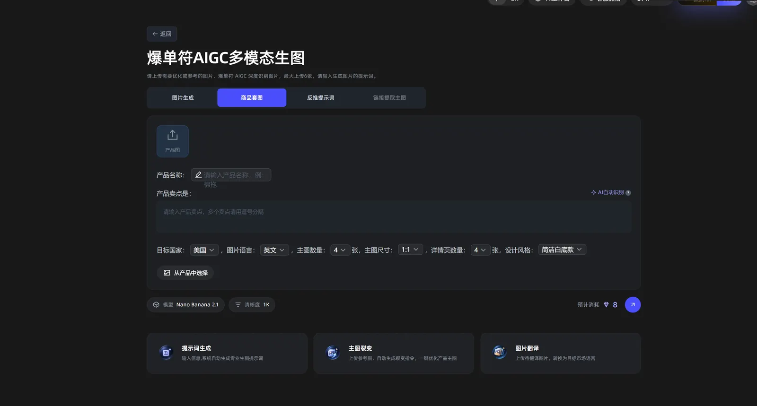757x406 pixels.
Task: Click the icon on the 主图裂变 card
Action: tap(333, 353)
